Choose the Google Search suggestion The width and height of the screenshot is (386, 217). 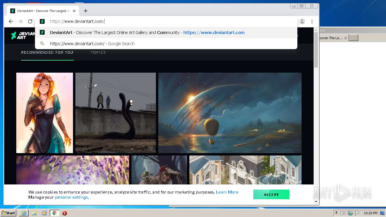pyautogui.click(x=166, y=44)
